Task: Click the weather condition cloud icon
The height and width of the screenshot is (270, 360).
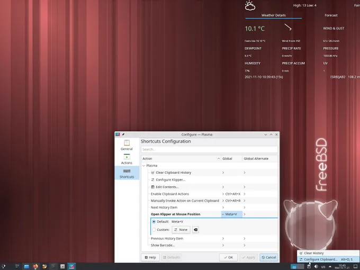Action: (x=250, y=6)
